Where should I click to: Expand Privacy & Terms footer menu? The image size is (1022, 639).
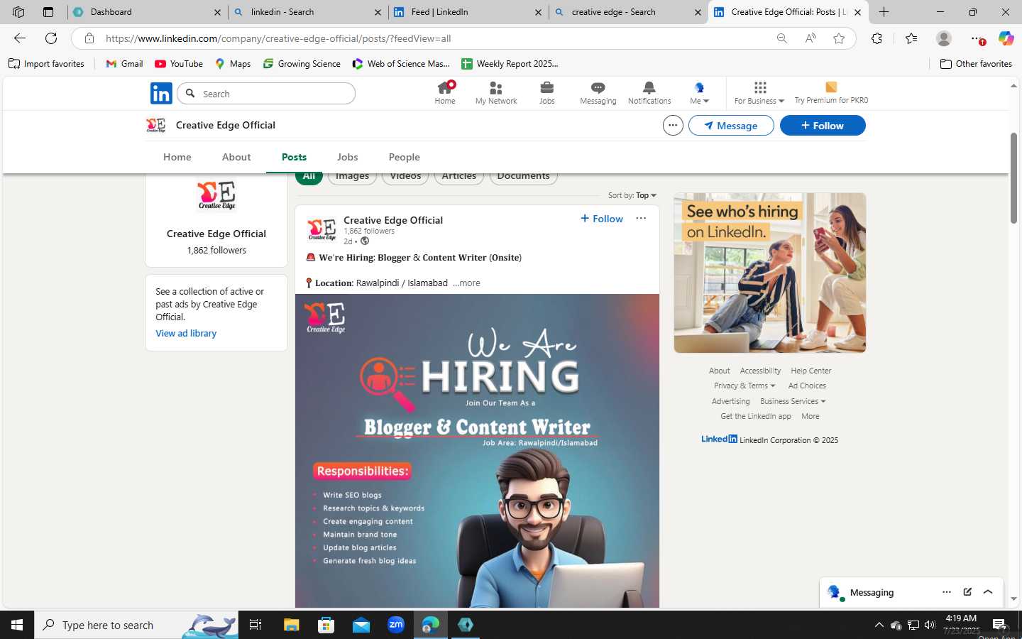click(x=744, y=386)
